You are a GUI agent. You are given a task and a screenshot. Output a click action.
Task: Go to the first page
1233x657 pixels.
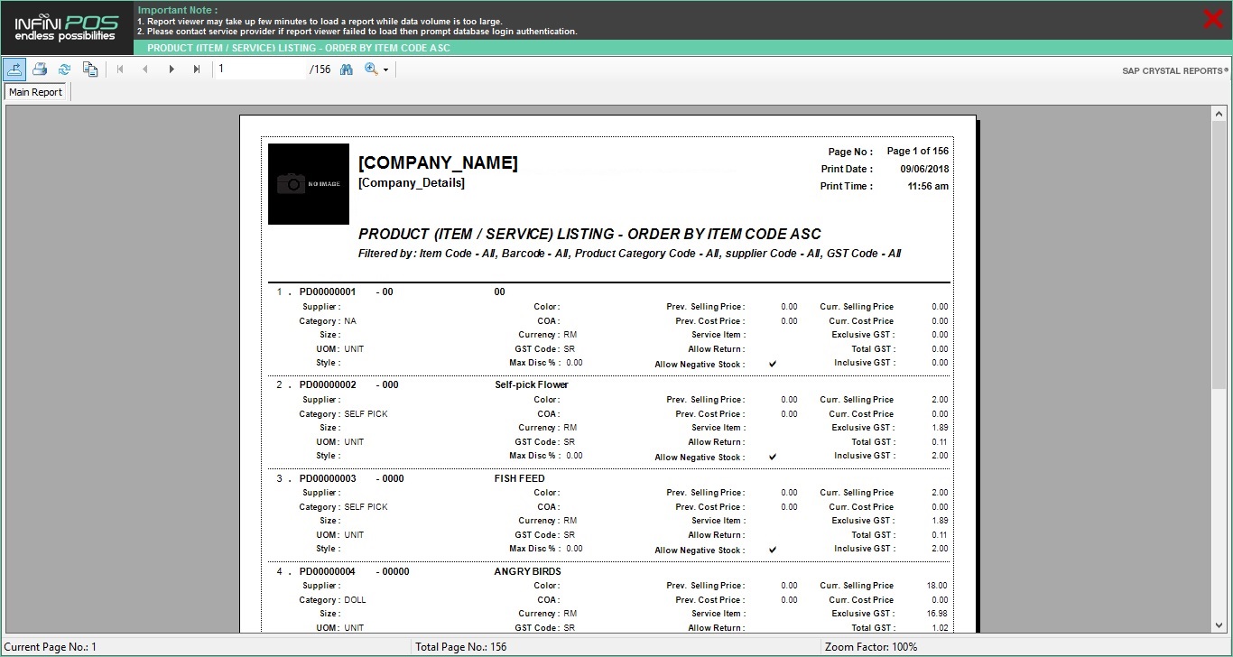click(x=120, y=69)
